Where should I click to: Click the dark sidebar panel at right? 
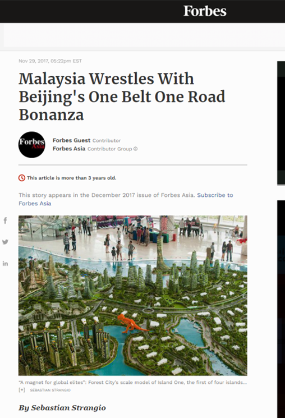pyautogui.click(x=281, y=123)
